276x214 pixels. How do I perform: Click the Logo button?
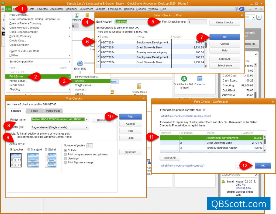click(131, 138)
